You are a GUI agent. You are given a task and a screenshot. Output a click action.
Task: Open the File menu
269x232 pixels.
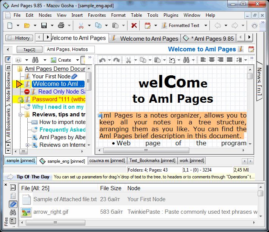pos(17,15)
